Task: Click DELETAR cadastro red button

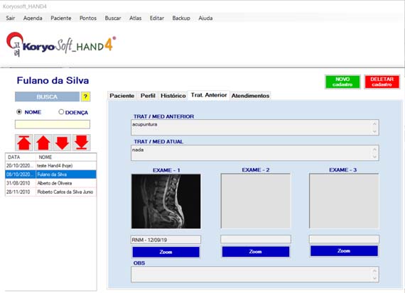Action: click(x=382, y=82)
